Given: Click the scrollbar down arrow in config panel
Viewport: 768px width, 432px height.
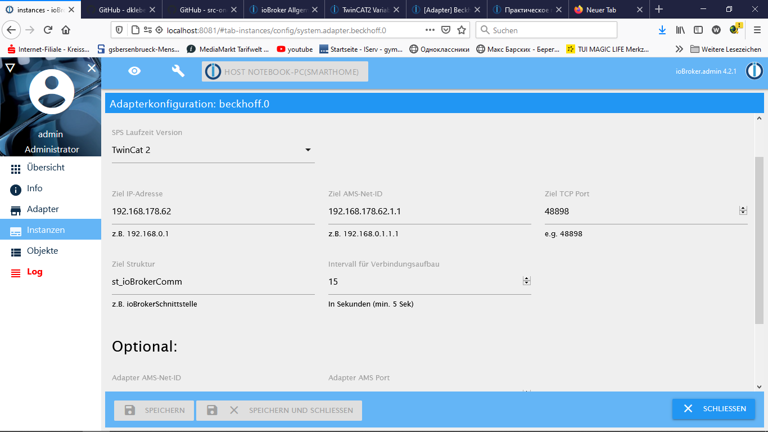Looking at the screenshot, I should point(759,387).
